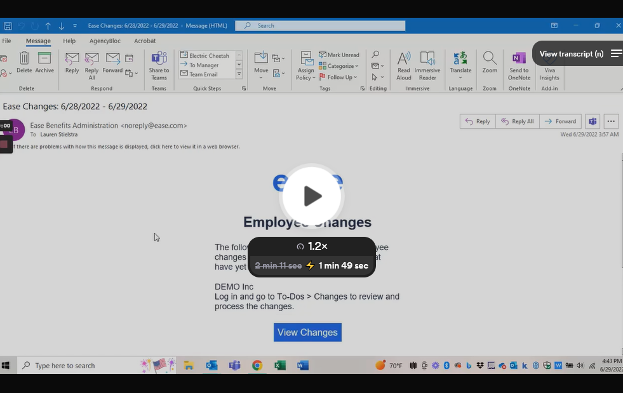
Task: Open the AgencyBloc tab
Action: pyautogui.click(x=105, y=41)
